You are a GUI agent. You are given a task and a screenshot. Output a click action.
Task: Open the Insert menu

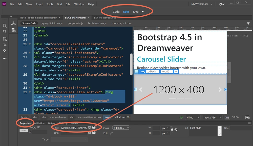pos(39,4)
